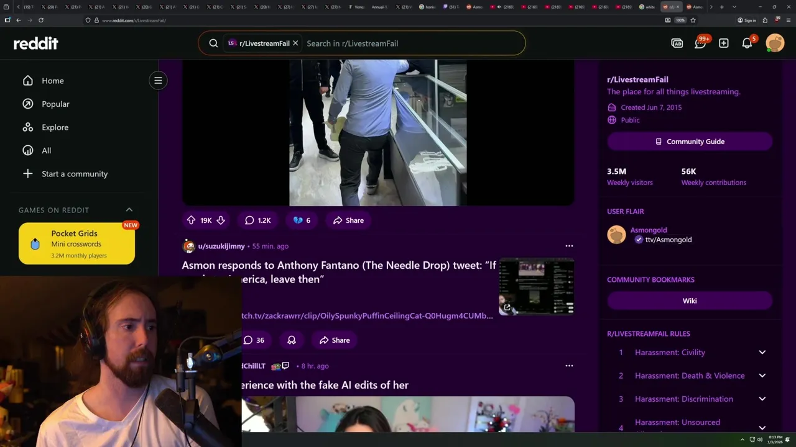Close the active reddit browser tab
Image resolution: width=796 pixels, height=447 pixels.
(x=678, y=7)
